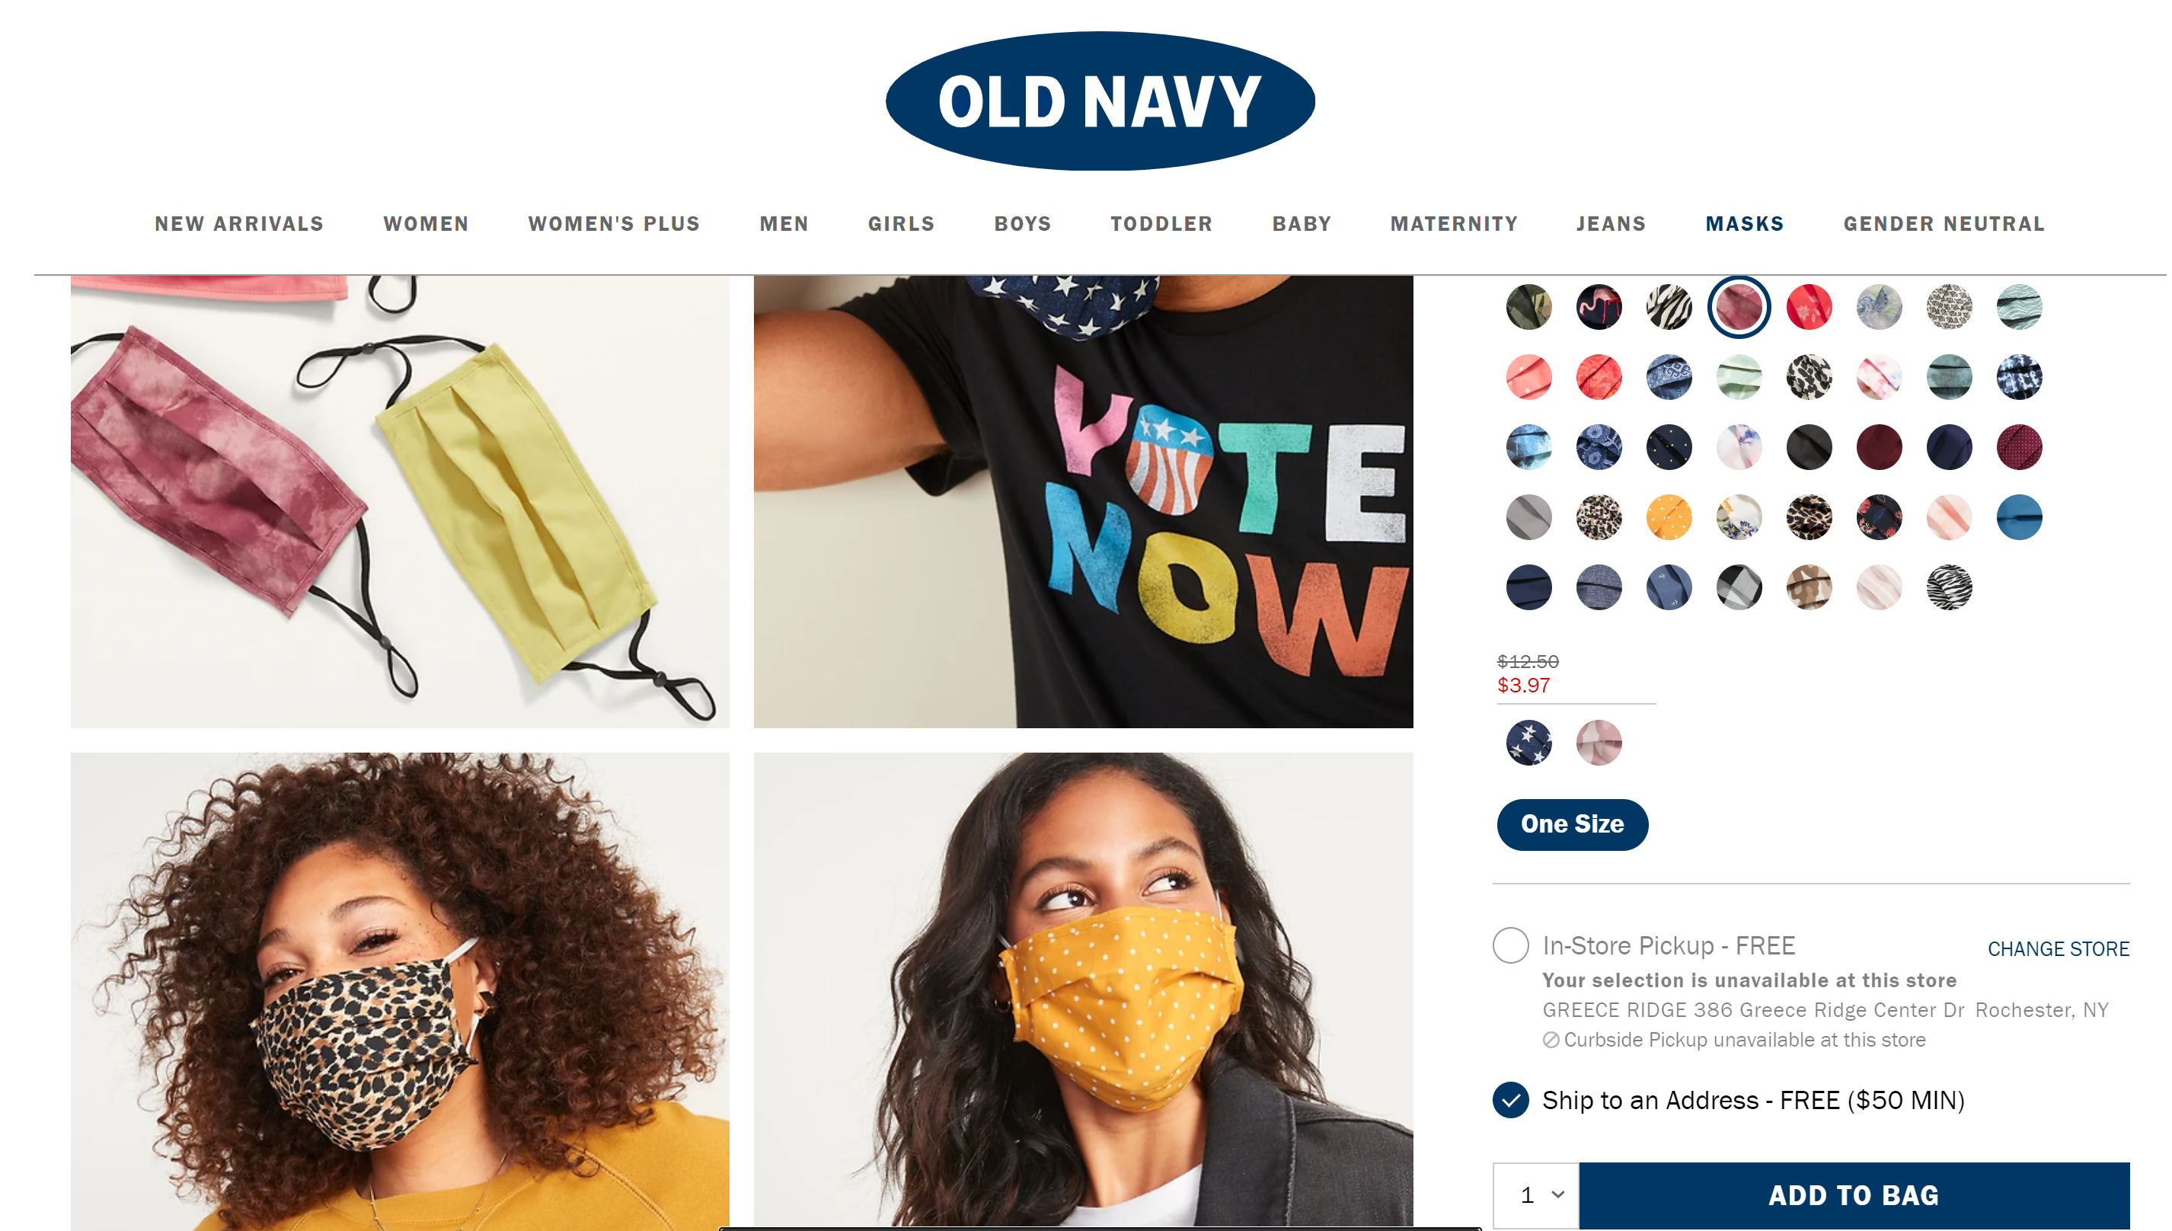The height and width of the screenshot is (1231, 2172).
Task: Click the Add to Bag button
Action: point(1854,1194)
